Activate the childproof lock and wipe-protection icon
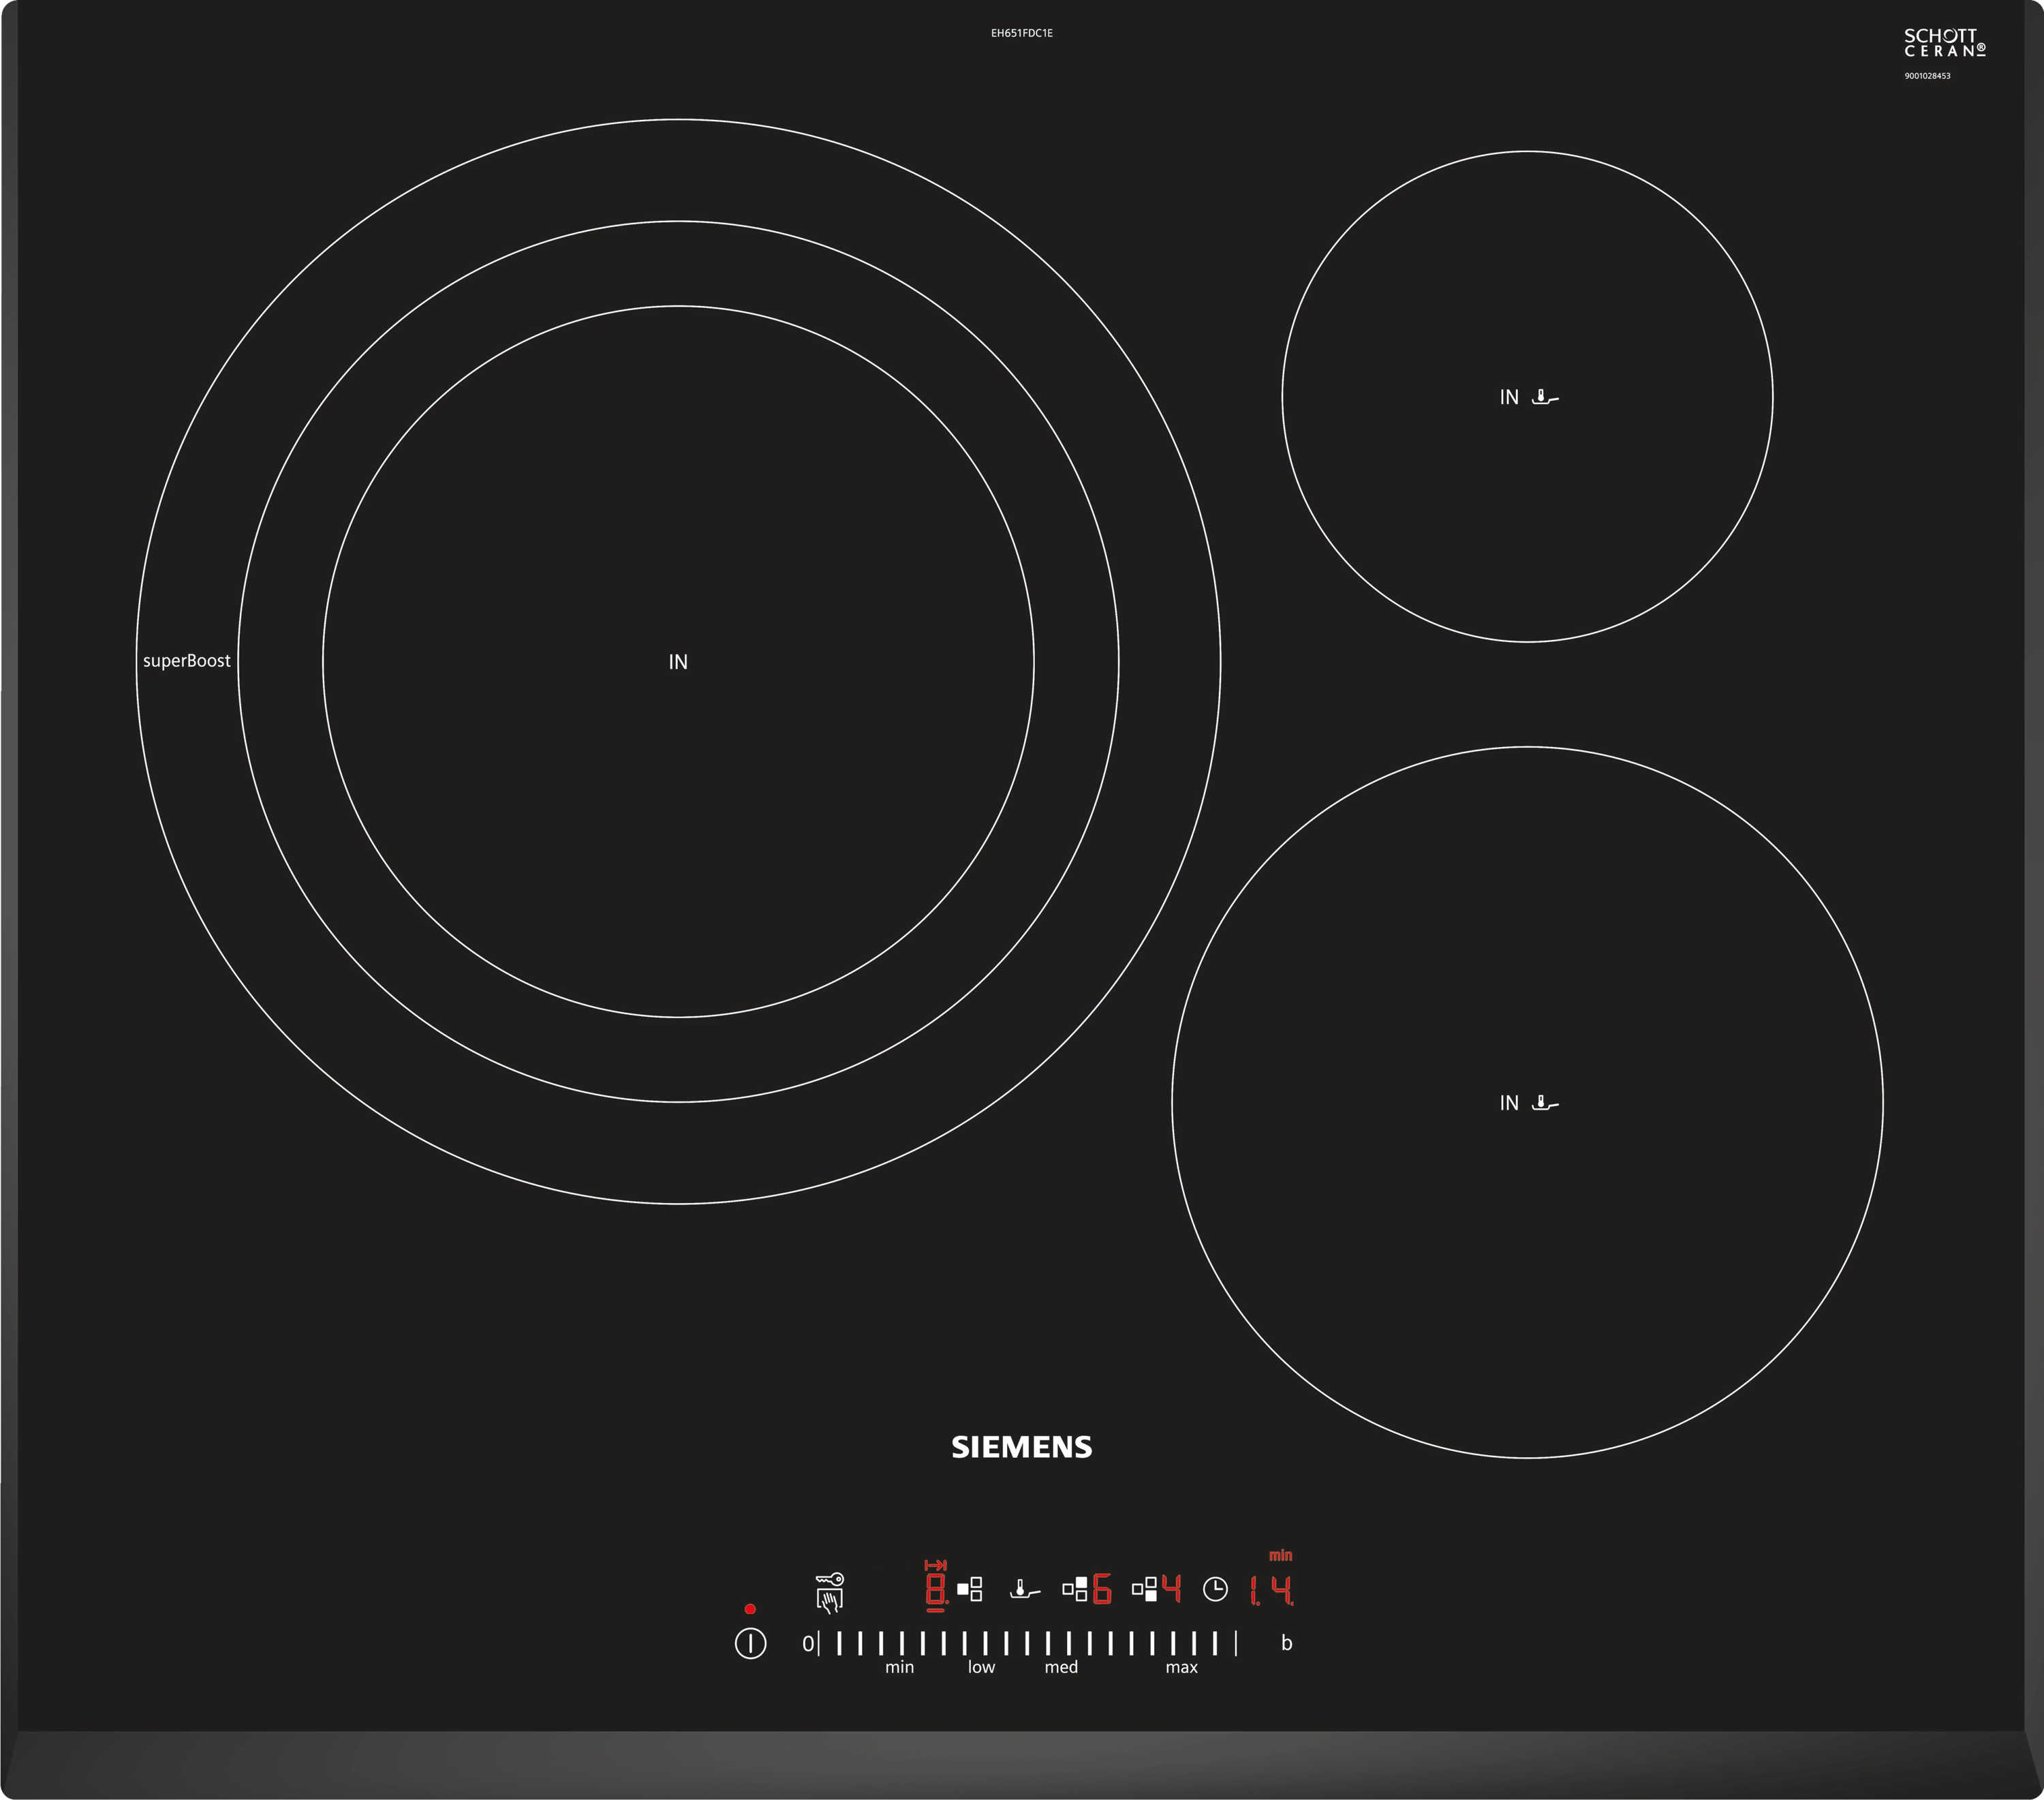This screenshot has height=1800, width=2044. tap(830, 1592)
